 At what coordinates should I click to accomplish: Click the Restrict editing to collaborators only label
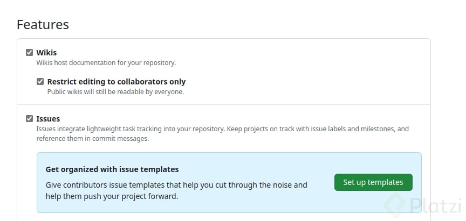click(x=116, y=82)
